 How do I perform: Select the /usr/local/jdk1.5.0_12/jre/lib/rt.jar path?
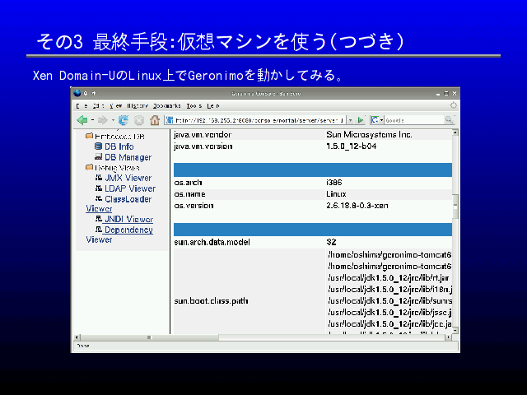[389, 278]
